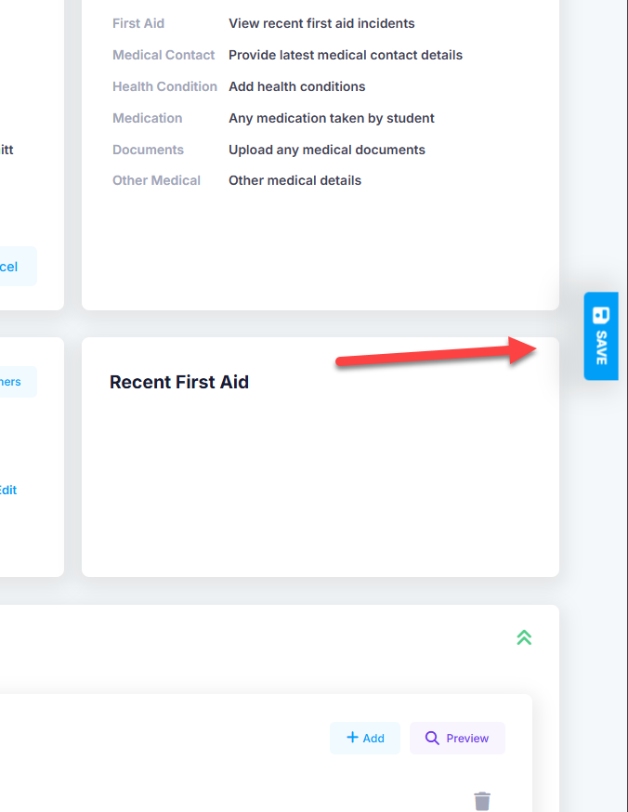The height and width of the screenshot is (812, 628).
Task: Click the floating SAVE button
Action: point(601,335)
